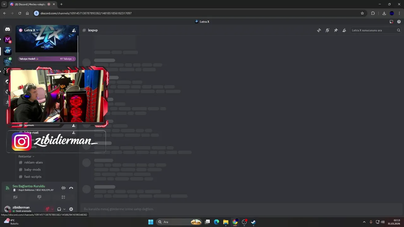404x227 pixels.
Task: Click the download apps icon in server list
Action: pyautogui.click(x=8, y=102)
